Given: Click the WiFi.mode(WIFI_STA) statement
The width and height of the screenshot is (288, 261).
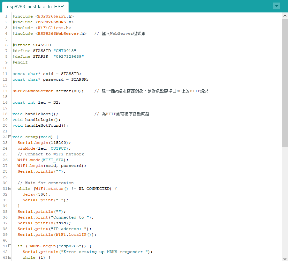Looking at the screenshot, I should (43, 160).
